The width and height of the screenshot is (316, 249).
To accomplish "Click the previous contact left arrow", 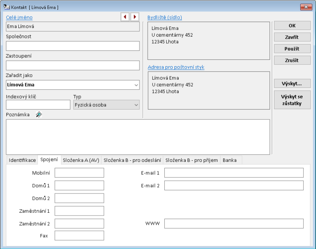I will click(125, 17).
